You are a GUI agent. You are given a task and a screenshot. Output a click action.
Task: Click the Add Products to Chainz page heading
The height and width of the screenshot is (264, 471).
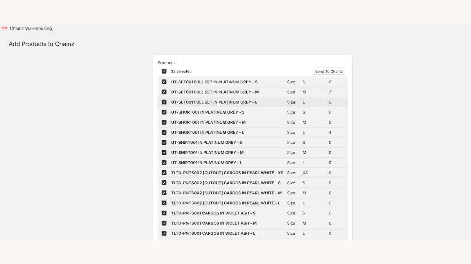41,44
